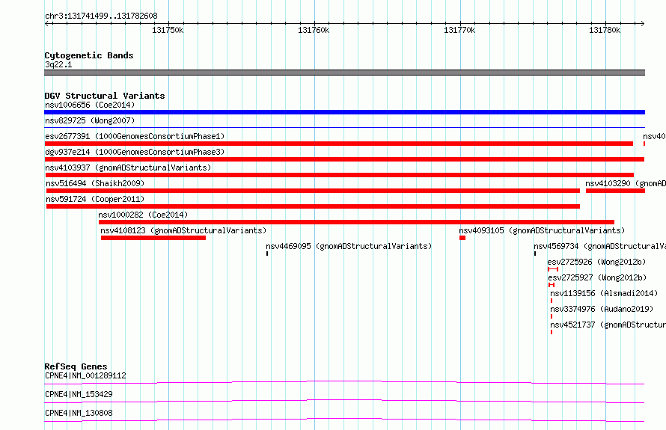Click the left scroll arrow on ruler

pyautogui.click(x=47, y=24)
